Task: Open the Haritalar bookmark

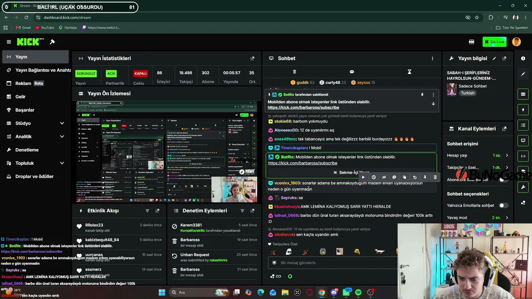Action: 68,28
